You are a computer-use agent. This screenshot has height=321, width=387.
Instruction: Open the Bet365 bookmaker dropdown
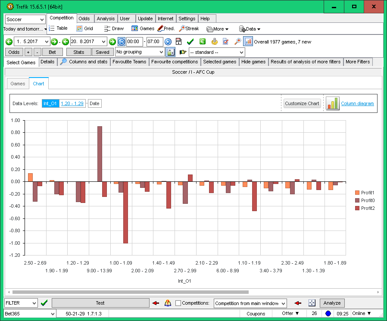pos(30,314)
